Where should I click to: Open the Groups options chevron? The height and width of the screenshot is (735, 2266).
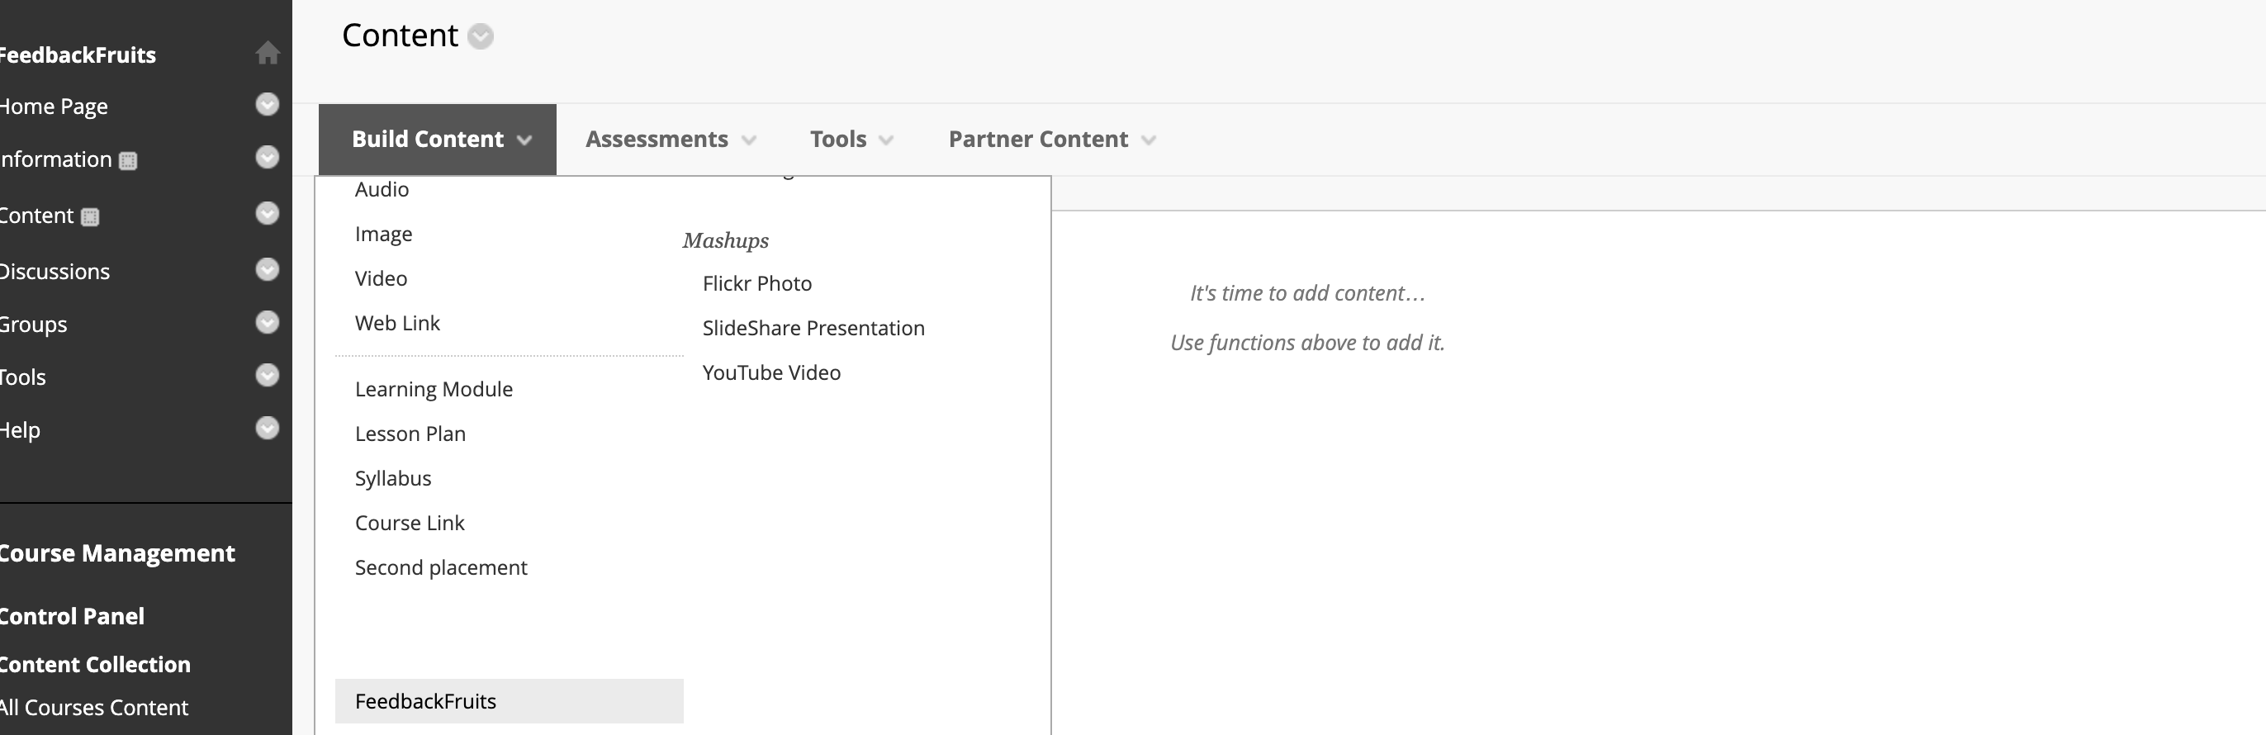tap(268, 323)
